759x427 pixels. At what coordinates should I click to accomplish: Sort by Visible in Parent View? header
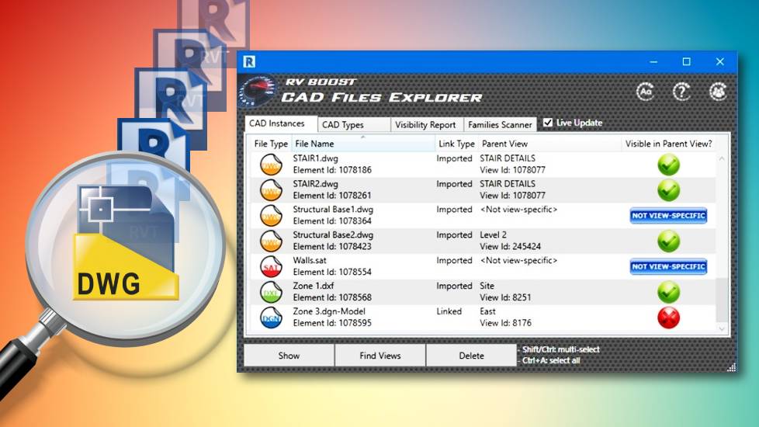668,144
